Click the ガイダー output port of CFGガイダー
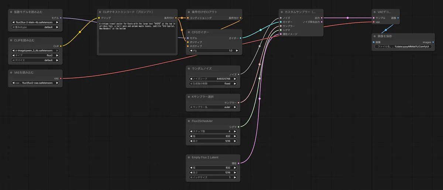Viewport: 443px width, 190px height. click(241, 38)
